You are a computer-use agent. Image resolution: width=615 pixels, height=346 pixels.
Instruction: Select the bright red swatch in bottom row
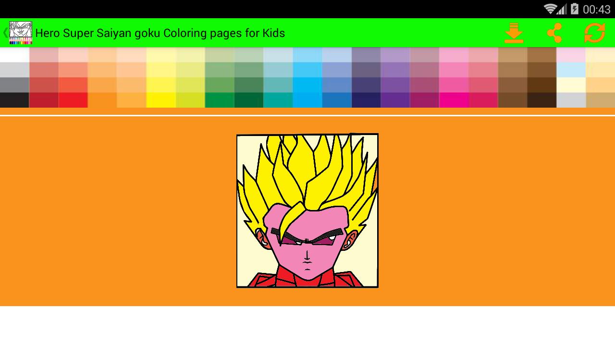tap(73, 100)
